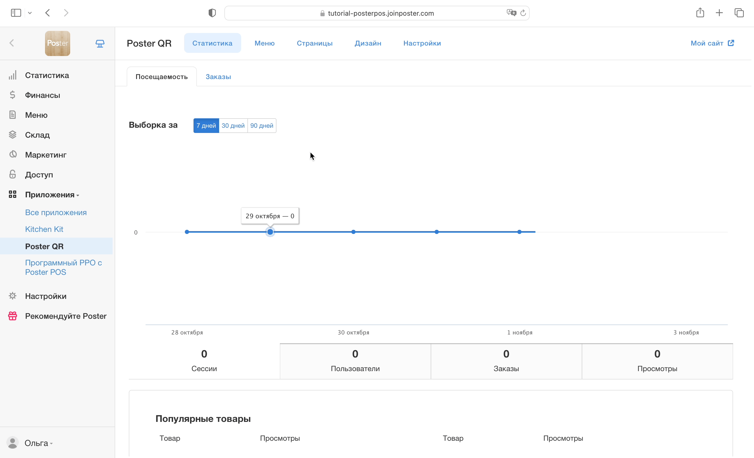Viewport: 754px width, 458px height.
Task: Open the Мой сайт external link
Action: click(712, 43)
